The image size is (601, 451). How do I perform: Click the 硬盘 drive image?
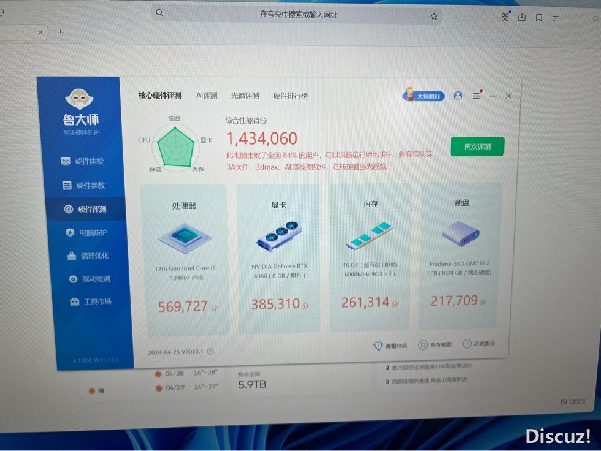461,233
